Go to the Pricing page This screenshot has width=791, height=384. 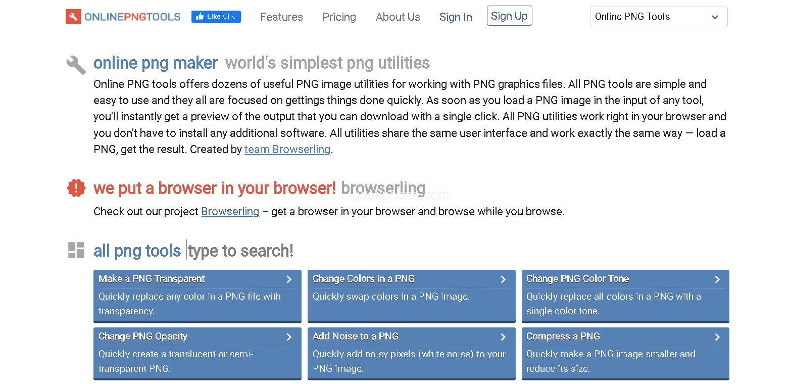point(339,17)
